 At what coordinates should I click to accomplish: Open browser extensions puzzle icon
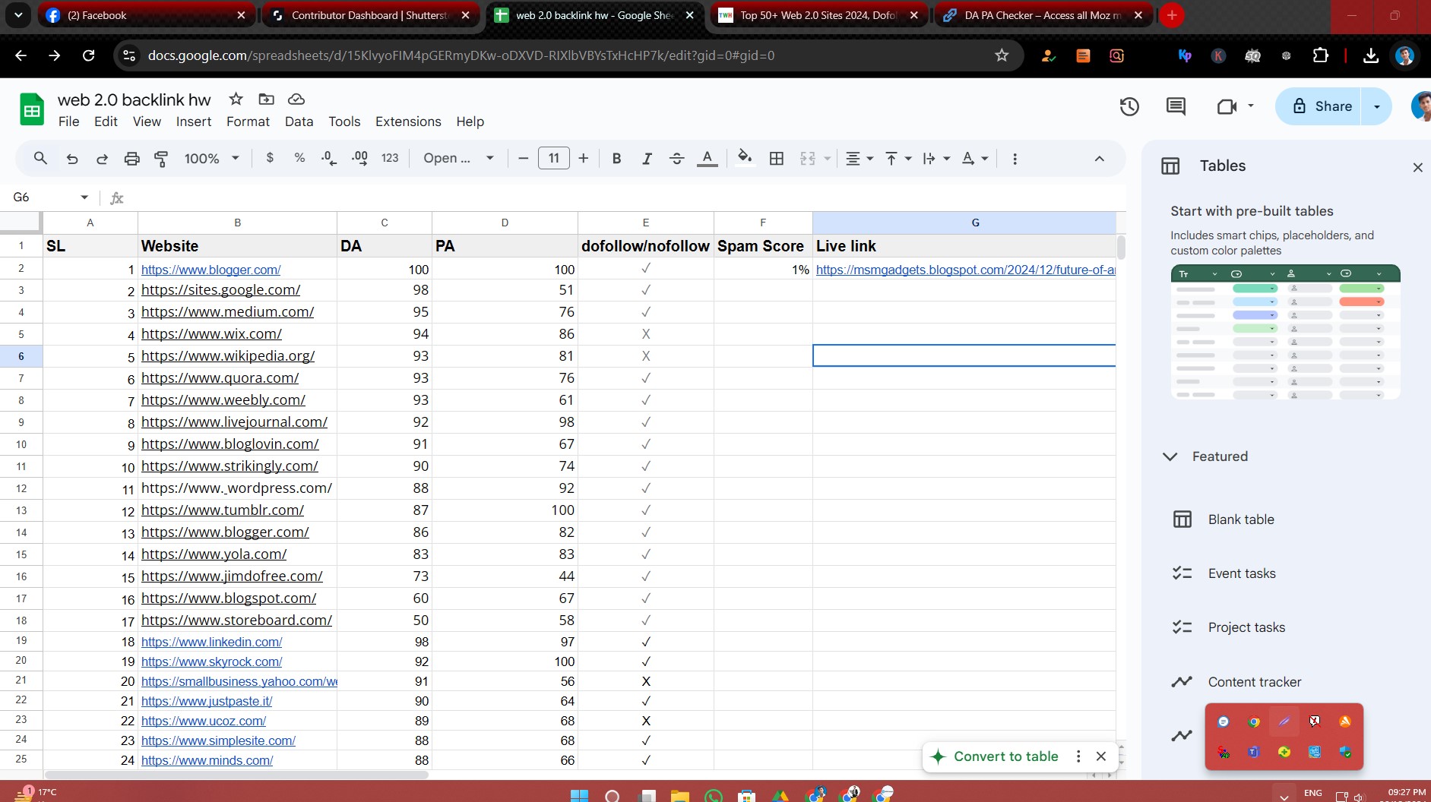tap(1321, 55)
